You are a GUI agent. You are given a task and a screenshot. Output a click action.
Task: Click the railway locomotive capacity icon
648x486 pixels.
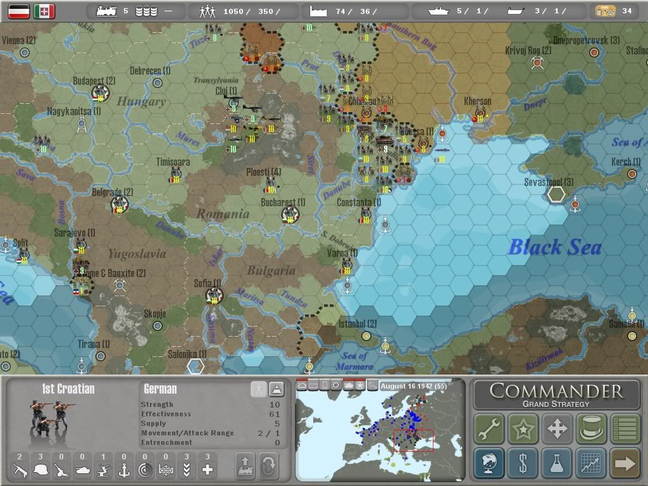[106, 11]
